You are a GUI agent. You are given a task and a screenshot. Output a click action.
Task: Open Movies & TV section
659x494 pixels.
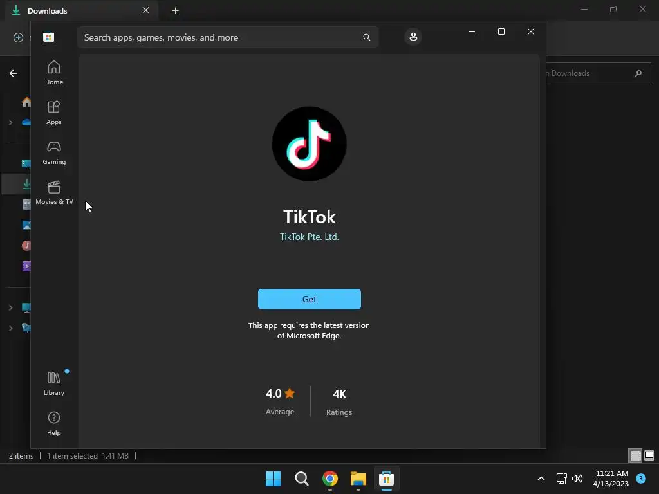click(54, 192)
